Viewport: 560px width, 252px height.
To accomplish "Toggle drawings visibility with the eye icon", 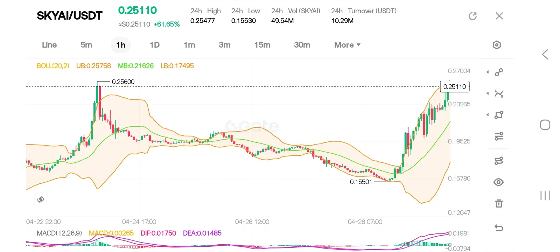I will (x=499, y=182).
